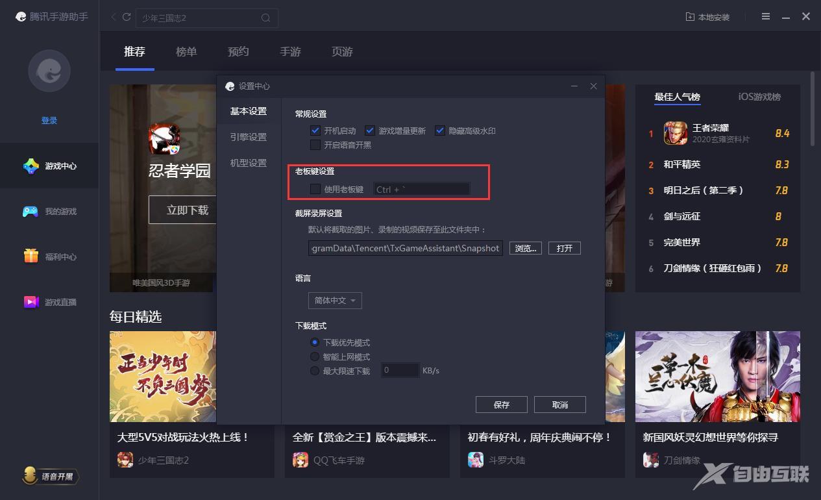Viewport: 821px width, 500px height.
Task: Switch to the iOS游戏榜 ranking tab
Action: pos(759,97)
